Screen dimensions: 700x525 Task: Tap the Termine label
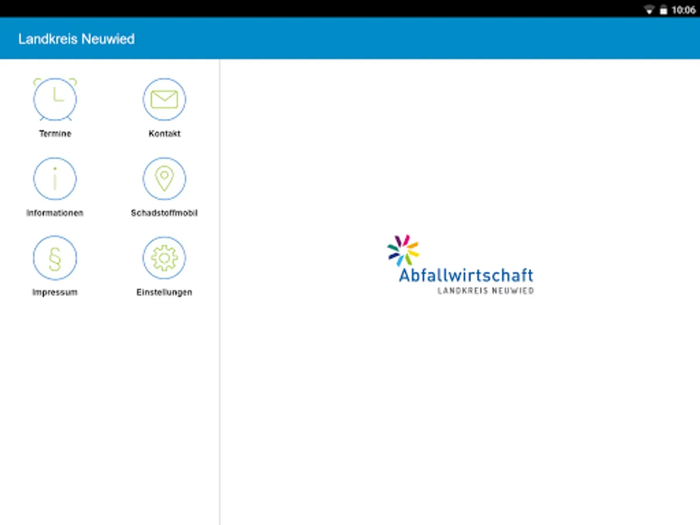55,134
